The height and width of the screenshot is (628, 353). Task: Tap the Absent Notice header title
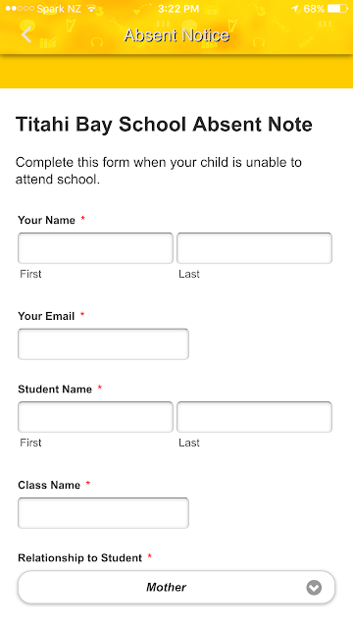(x=176, y=35)
